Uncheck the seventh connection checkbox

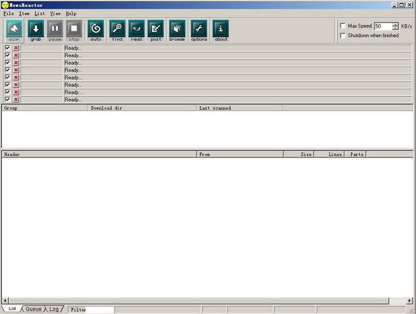8,92
